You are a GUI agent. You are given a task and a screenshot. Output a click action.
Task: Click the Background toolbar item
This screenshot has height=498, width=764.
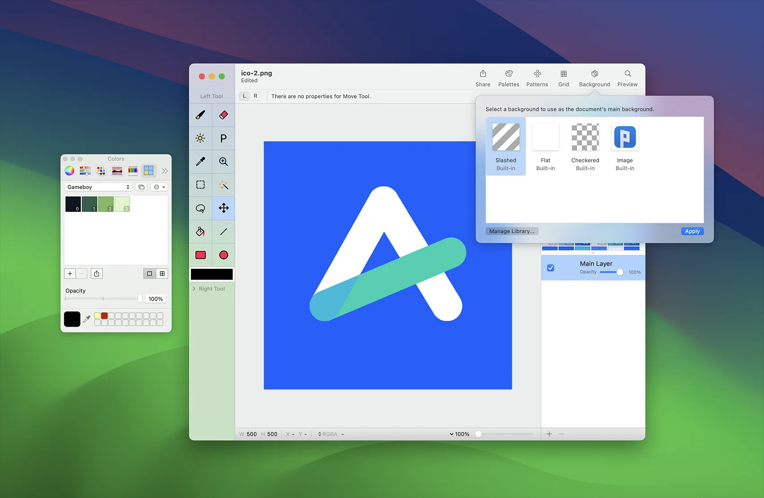[x=595, y=78]
